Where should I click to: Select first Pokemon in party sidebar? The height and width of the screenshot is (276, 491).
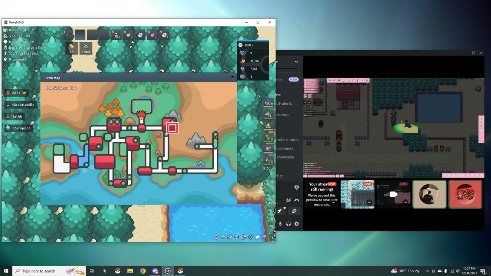click(268, 103)
